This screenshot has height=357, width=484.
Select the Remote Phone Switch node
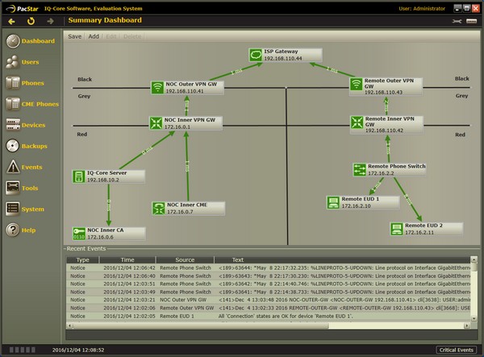[389, 170]
